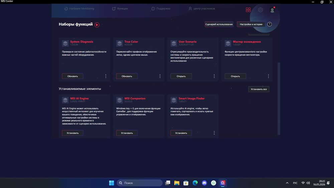Install Smart Image Finder
334x188 pixels.
181,133
